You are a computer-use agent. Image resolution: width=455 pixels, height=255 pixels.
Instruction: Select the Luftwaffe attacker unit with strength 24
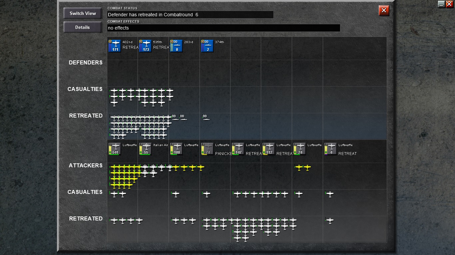pyautogui.click(x=299, y=149)
